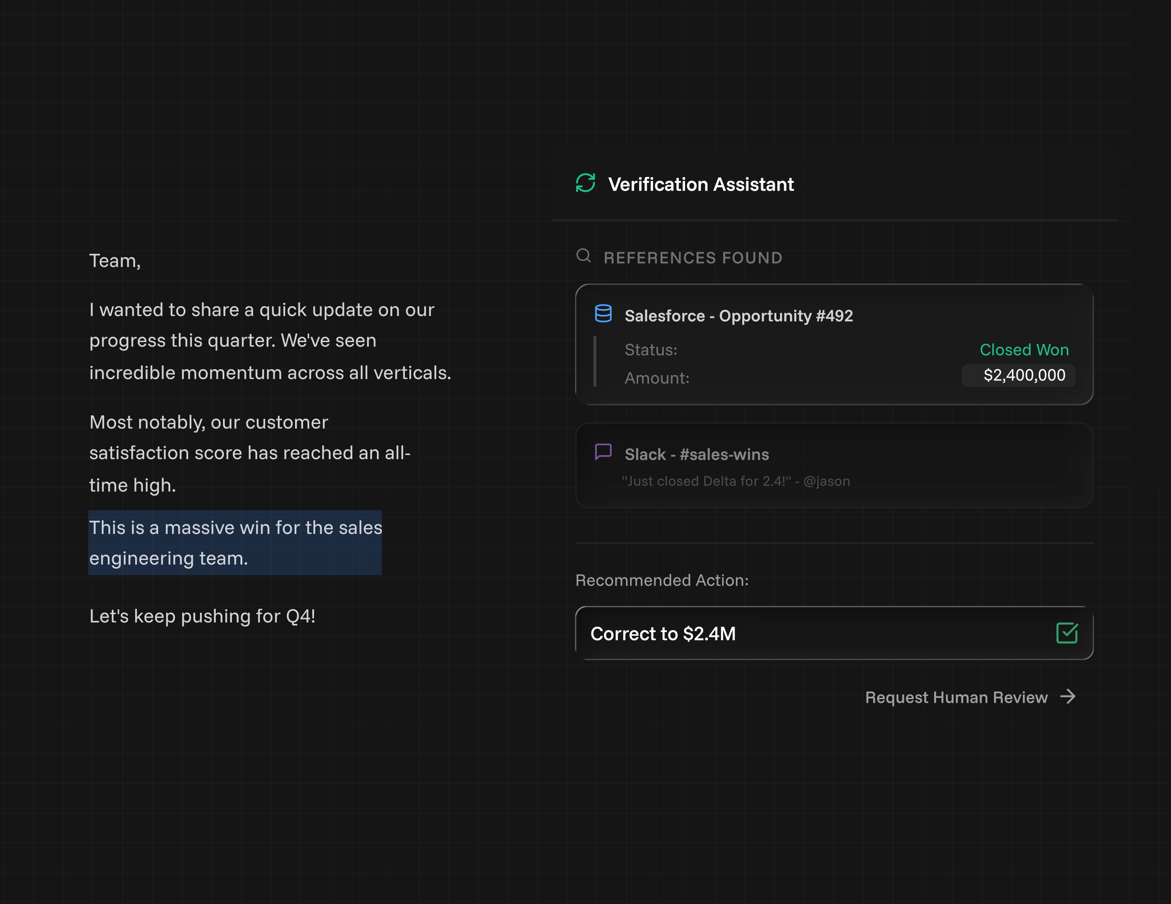Select the Correct to $2.4M action
Screen dimensions: 1171x904
tap(663, 633)
